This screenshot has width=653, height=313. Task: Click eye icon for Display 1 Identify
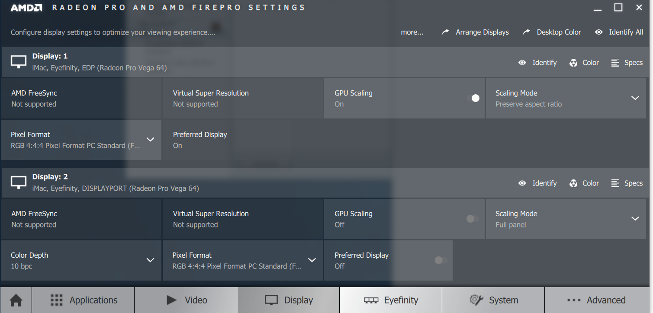pos(522,63)
